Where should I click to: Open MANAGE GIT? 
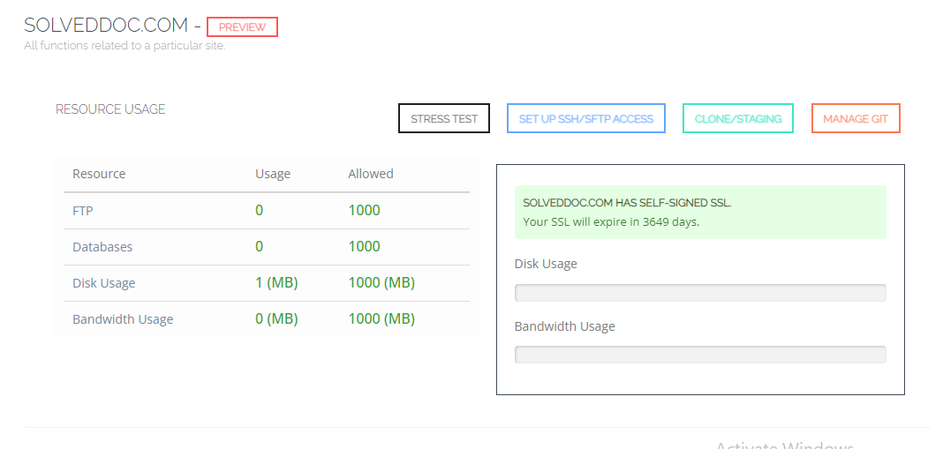click(856, 118)
